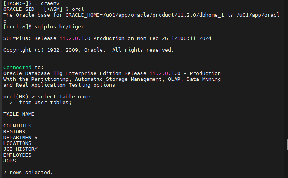Click the EMPLOYEES table name

point(17,155)
